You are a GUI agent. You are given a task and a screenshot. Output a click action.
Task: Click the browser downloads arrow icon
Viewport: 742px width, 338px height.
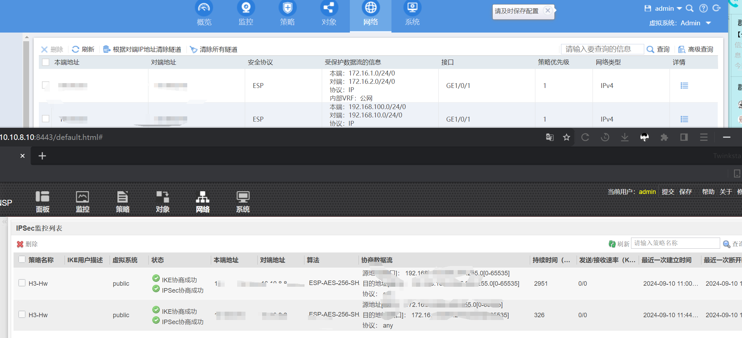[x=624, y=137]
